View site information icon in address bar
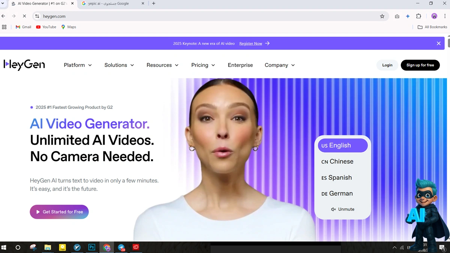This screenshot has width=450, height=253. point(37,16)
